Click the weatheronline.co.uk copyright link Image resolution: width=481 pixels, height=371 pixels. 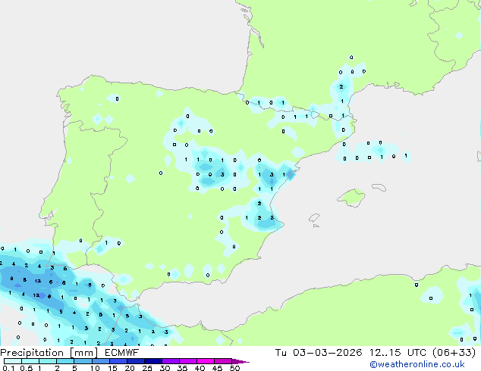coord(417,364)
